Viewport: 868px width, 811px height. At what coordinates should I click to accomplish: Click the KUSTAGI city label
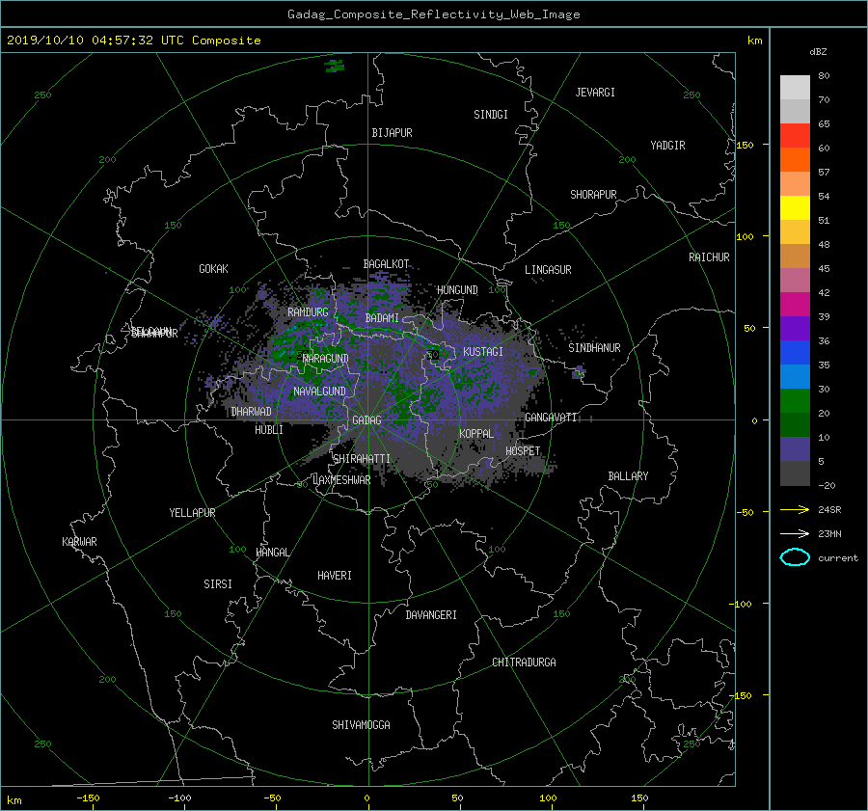pos(483,352)
